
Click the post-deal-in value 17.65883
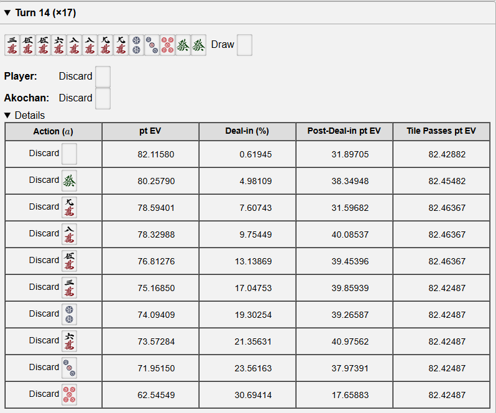pyautogui.click(x=350, y=395)
